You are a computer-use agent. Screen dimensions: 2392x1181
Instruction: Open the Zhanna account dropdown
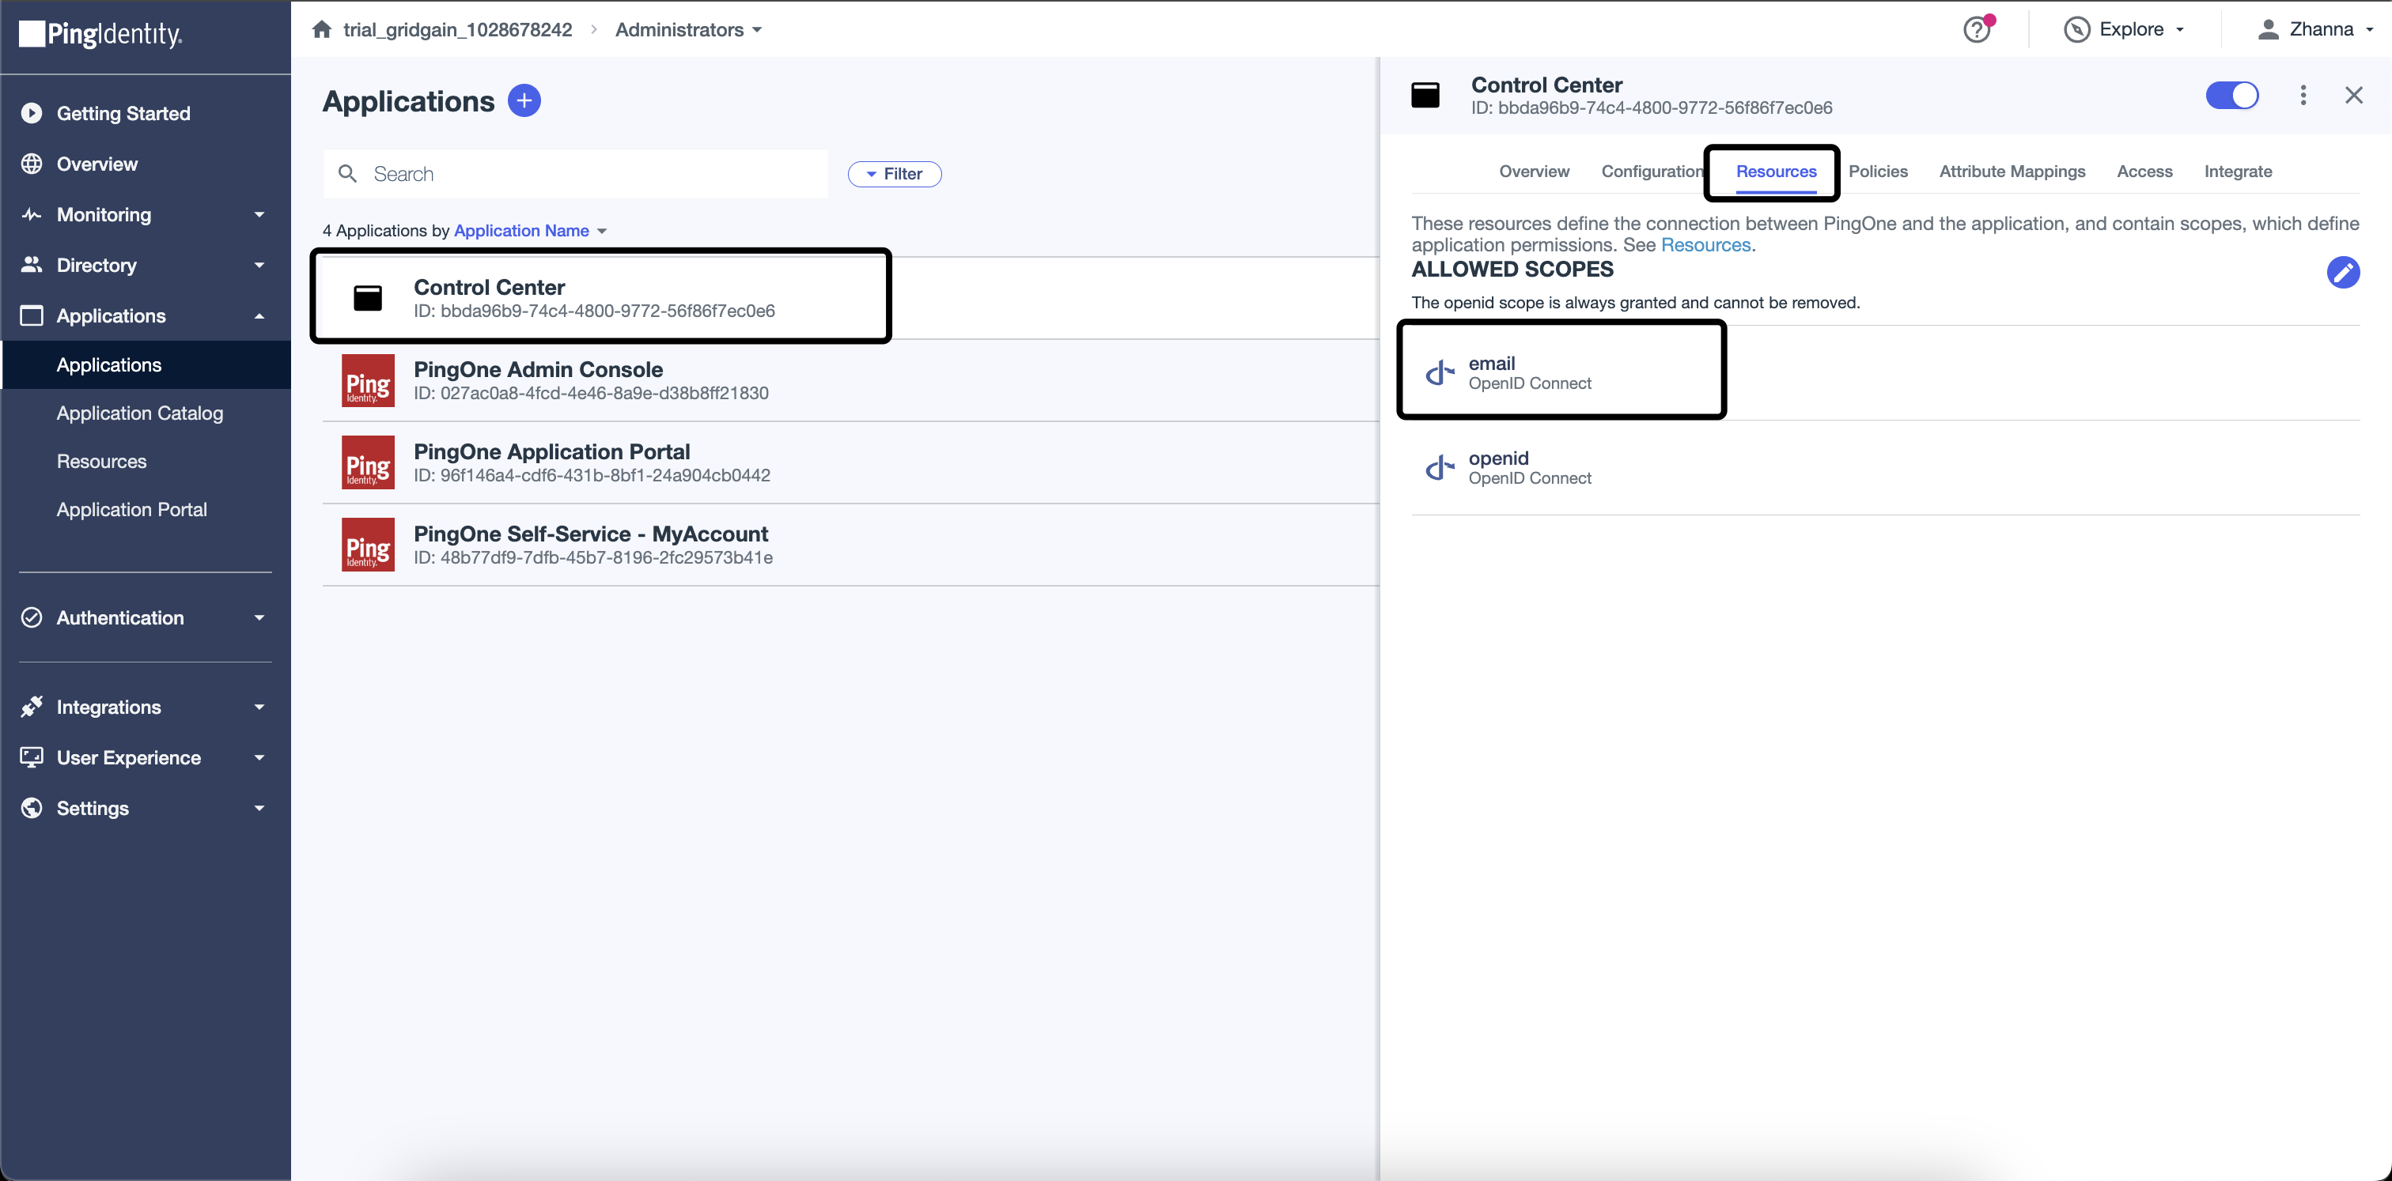2315,30
